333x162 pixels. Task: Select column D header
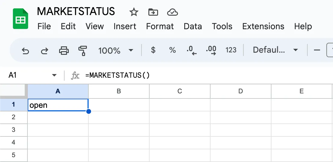[x=241, y=91]
